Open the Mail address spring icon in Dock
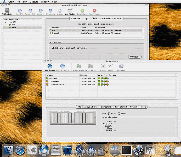The height and width of the screenshot is (157, 181). (x=167, y=150)
